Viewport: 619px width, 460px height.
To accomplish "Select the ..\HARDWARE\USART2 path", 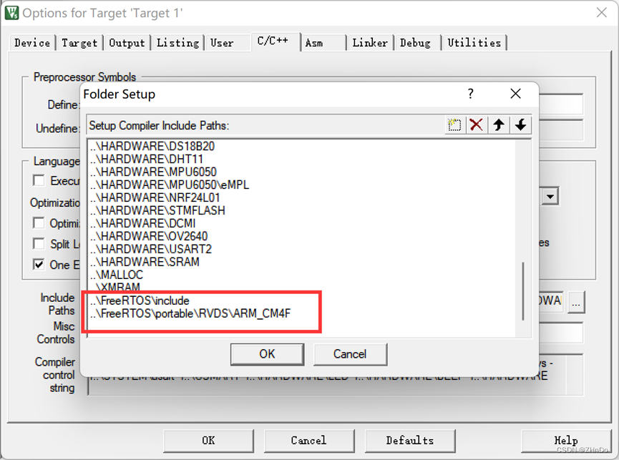I will pos(151,249).
